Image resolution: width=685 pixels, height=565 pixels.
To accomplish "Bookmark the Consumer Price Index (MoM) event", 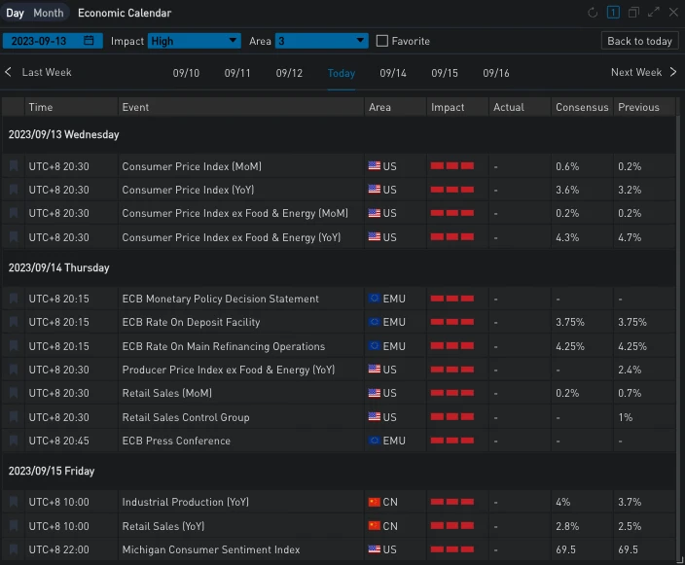I will pyautogui.click(x=14, y=166).
